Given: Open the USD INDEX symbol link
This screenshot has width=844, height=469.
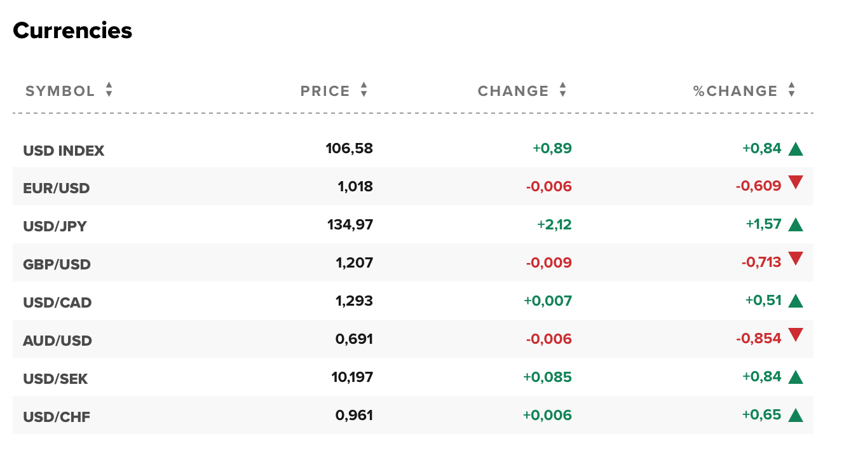Looking at the screenshot, I should (x=64, y=151).
